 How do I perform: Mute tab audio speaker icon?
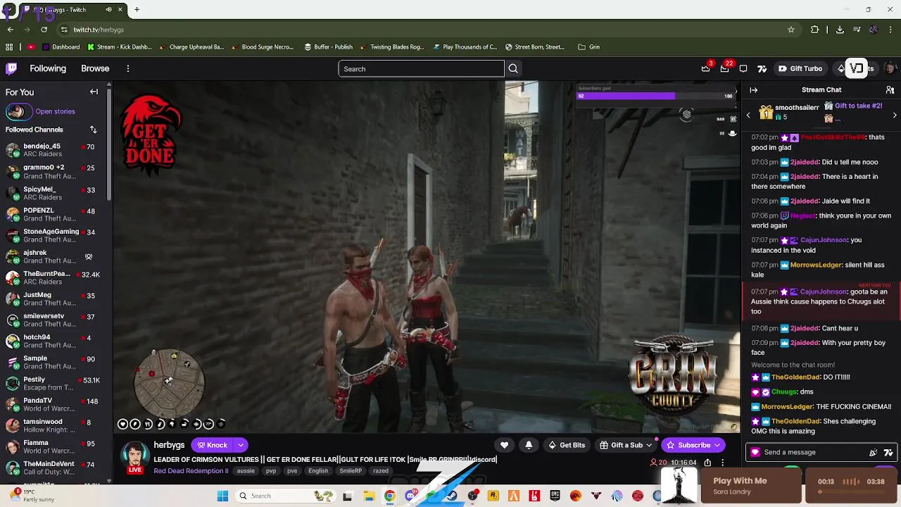click(108, 10)
